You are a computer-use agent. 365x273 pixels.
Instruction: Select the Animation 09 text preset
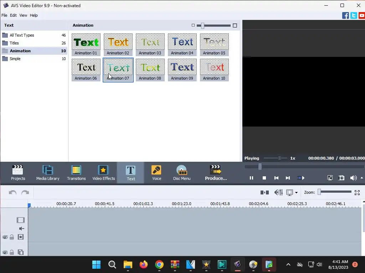click(182, 70)
